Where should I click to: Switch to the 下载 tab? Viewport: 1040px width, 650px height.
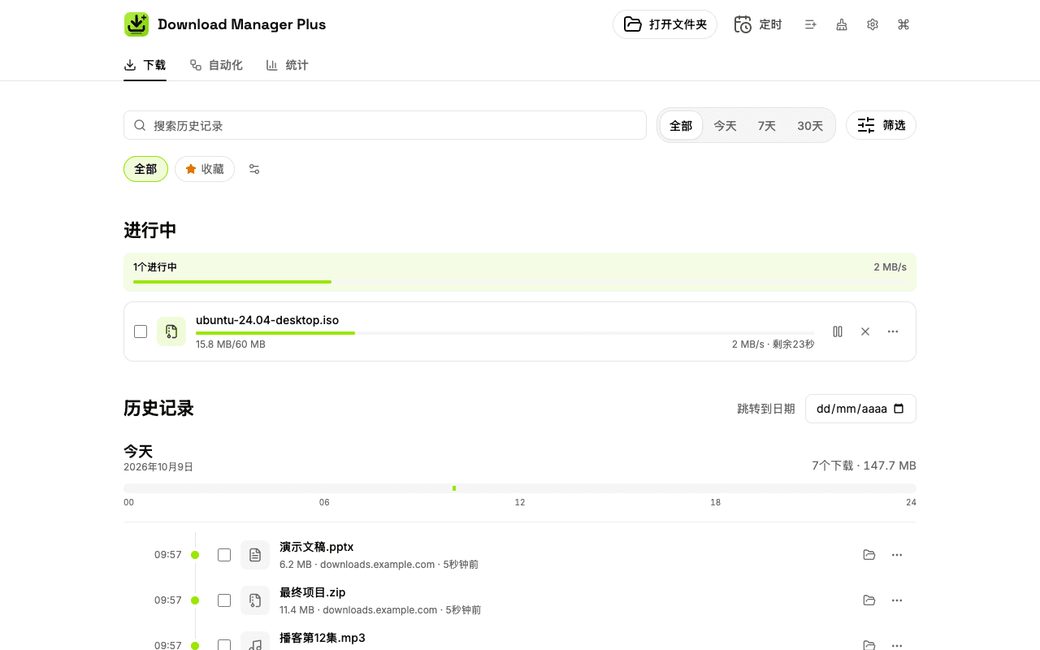(145, 65)
